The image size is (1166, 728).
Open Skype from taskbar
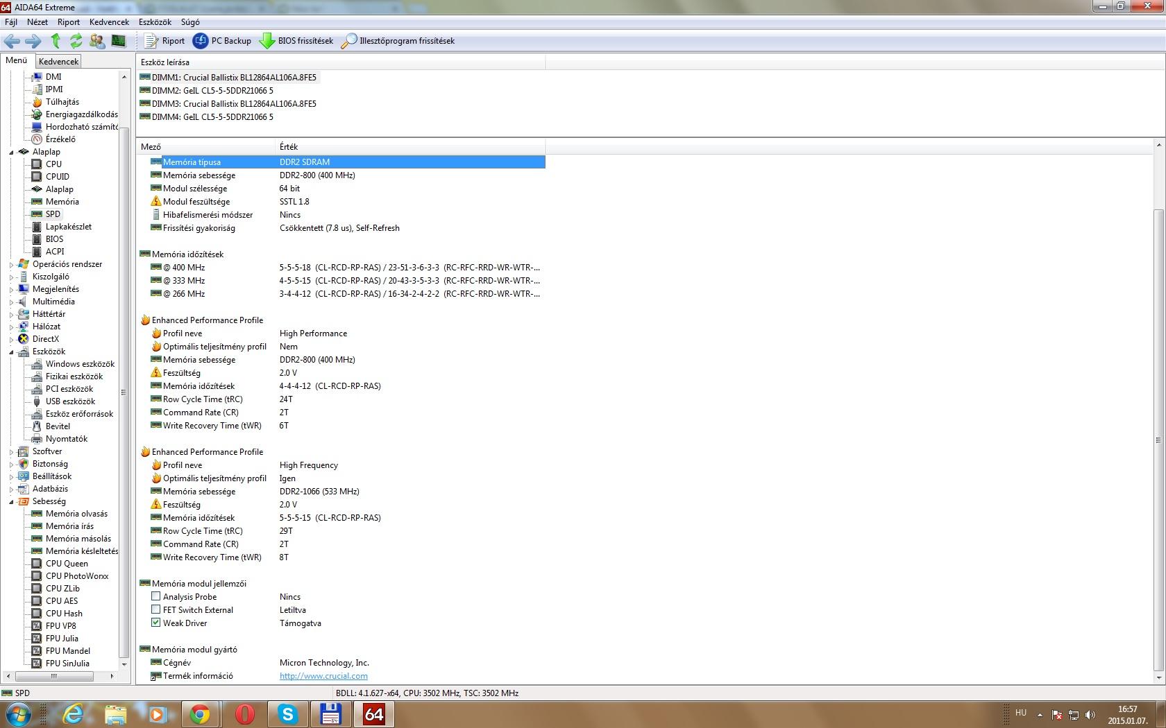(x=287, y=714)
